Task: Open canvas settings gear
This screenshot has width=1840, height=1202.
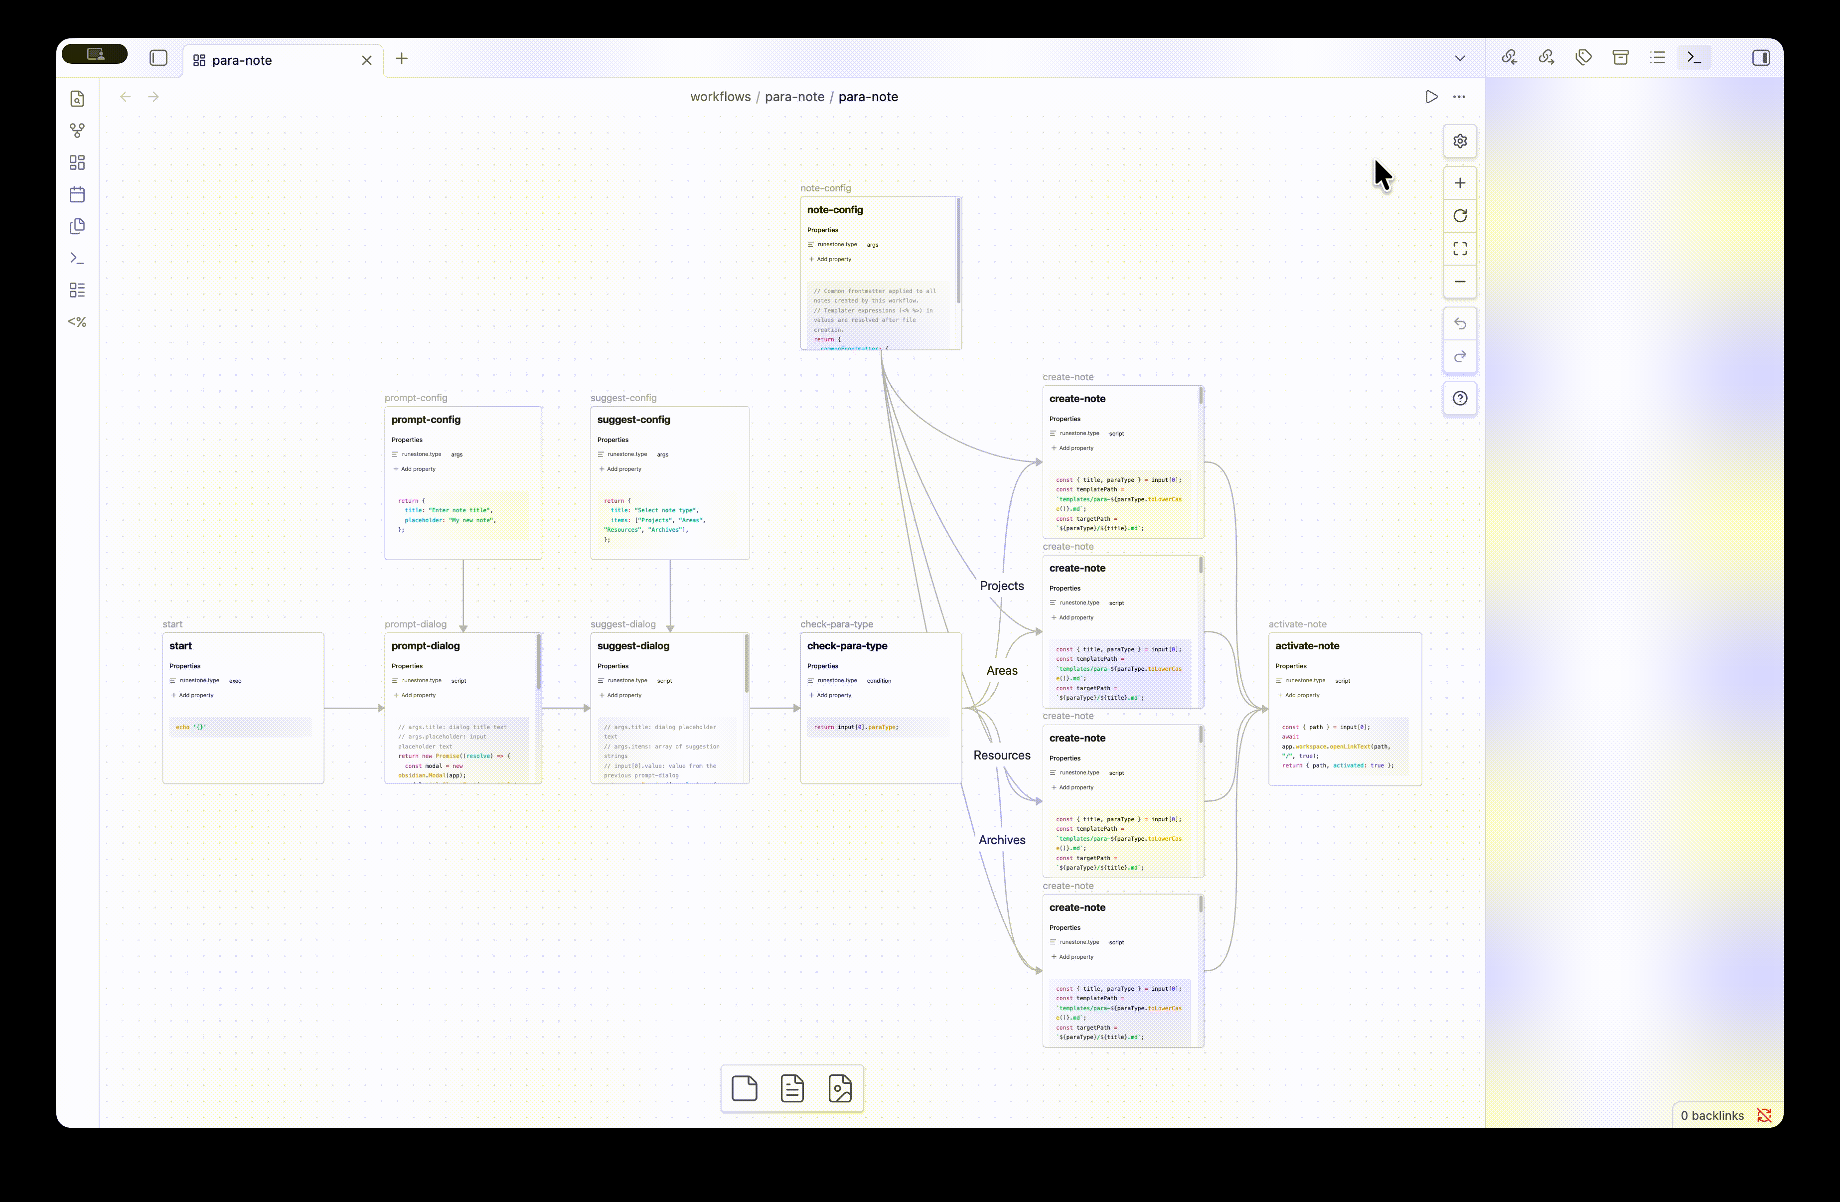Action: click(1460, 142)
